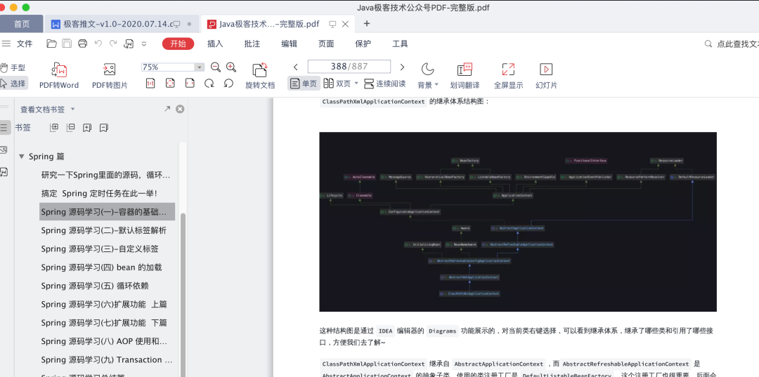
Task: Close the Java极客技术 PDF tab
Action: coord(345,24)
